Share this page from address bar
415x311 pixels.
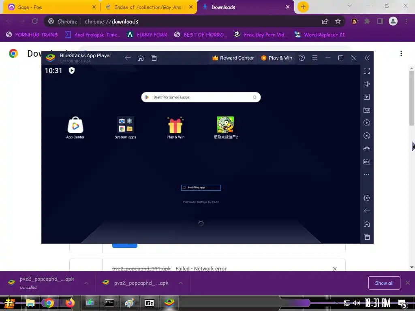[325, 21]
